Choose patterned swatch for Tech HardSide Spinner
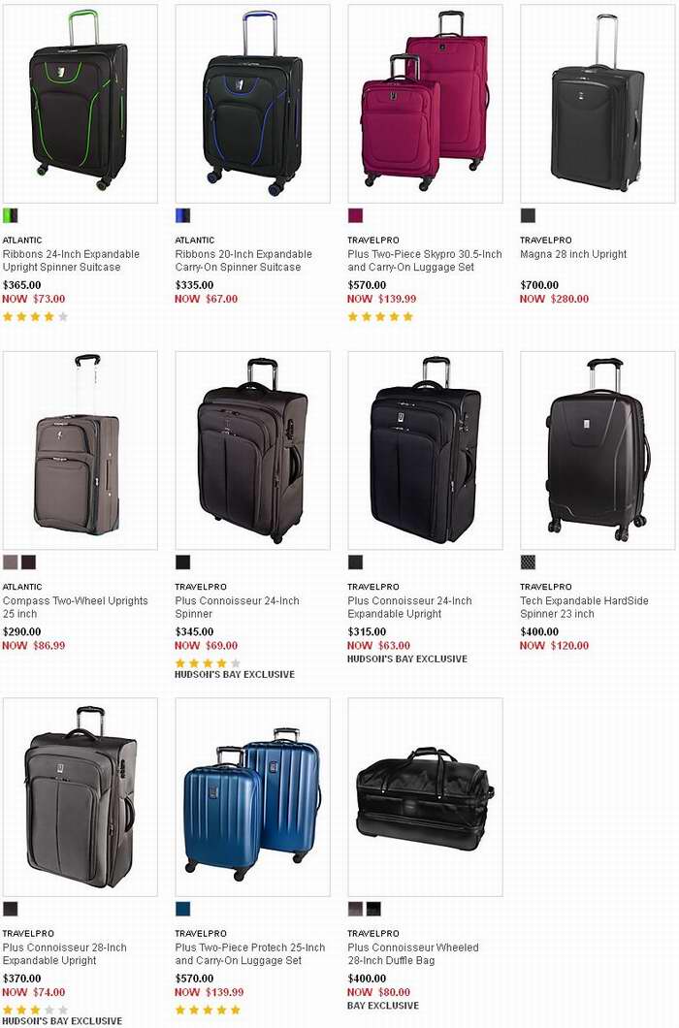 (528, 562)
